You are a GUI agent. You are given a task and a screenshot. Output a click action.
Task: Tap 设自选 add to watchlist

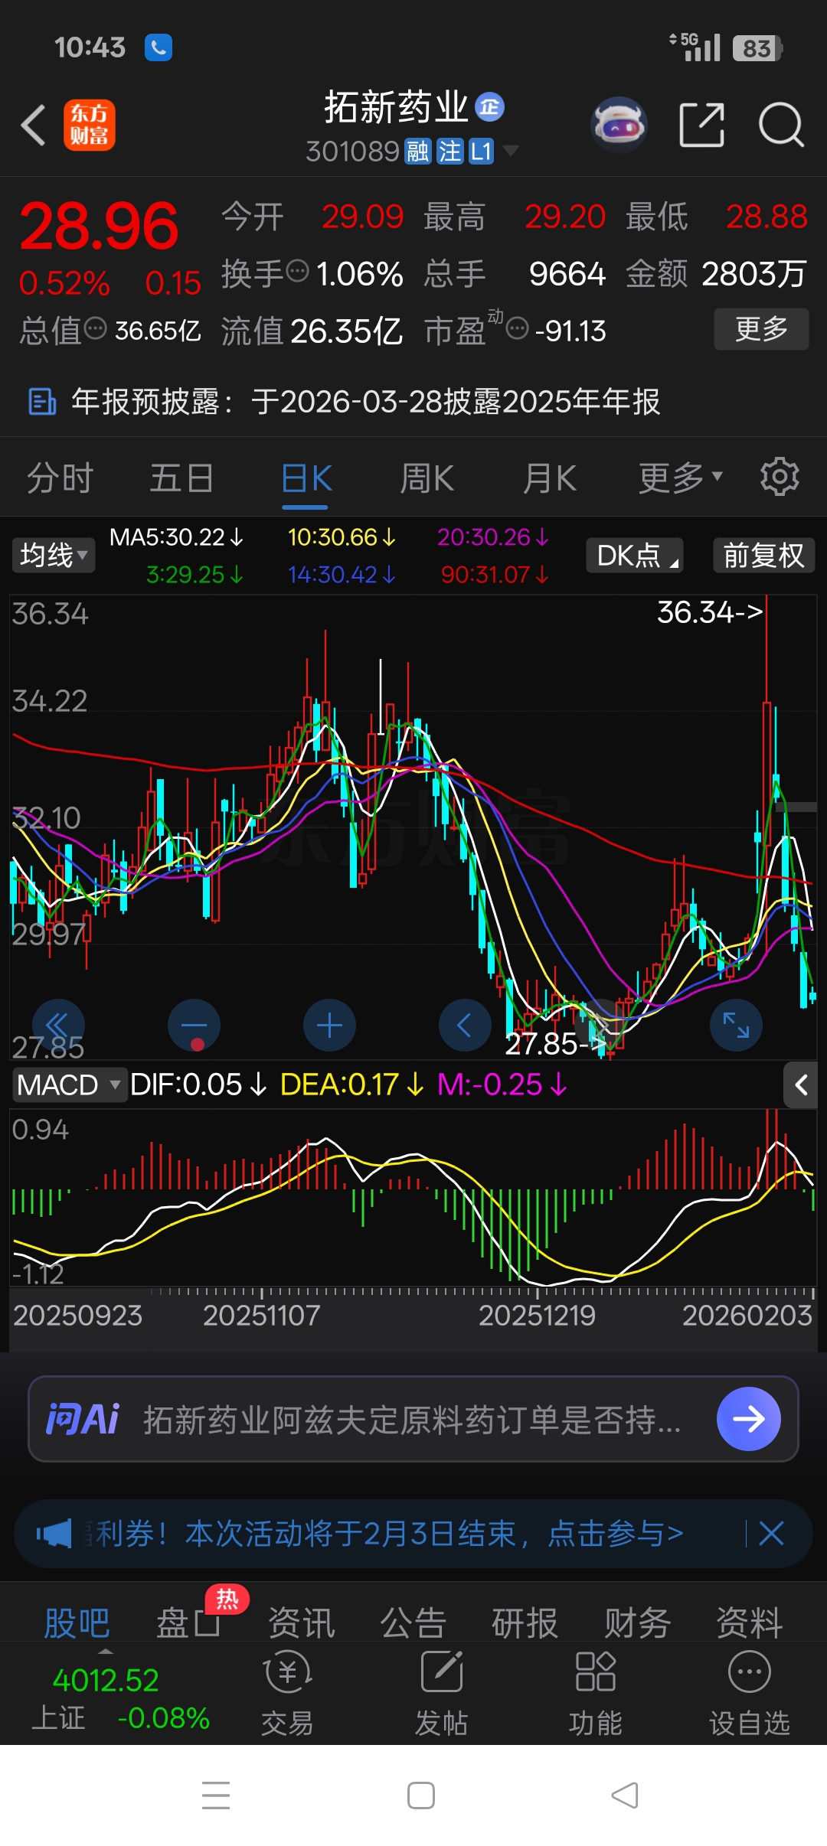click(x=750, y=1692)
